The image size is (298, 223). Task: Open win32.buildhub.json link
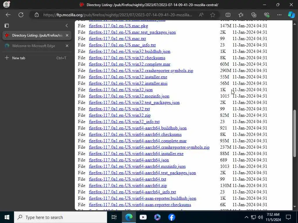tap(130, 51)
